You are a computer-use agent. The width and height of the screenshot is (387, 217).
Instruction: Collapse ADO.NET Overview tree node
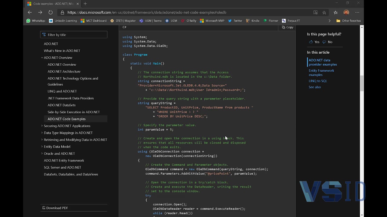42,58
